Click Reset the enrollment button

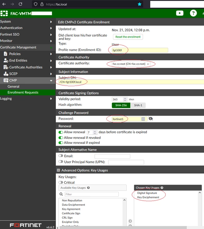pyautogui.click(x=128, y=37)
